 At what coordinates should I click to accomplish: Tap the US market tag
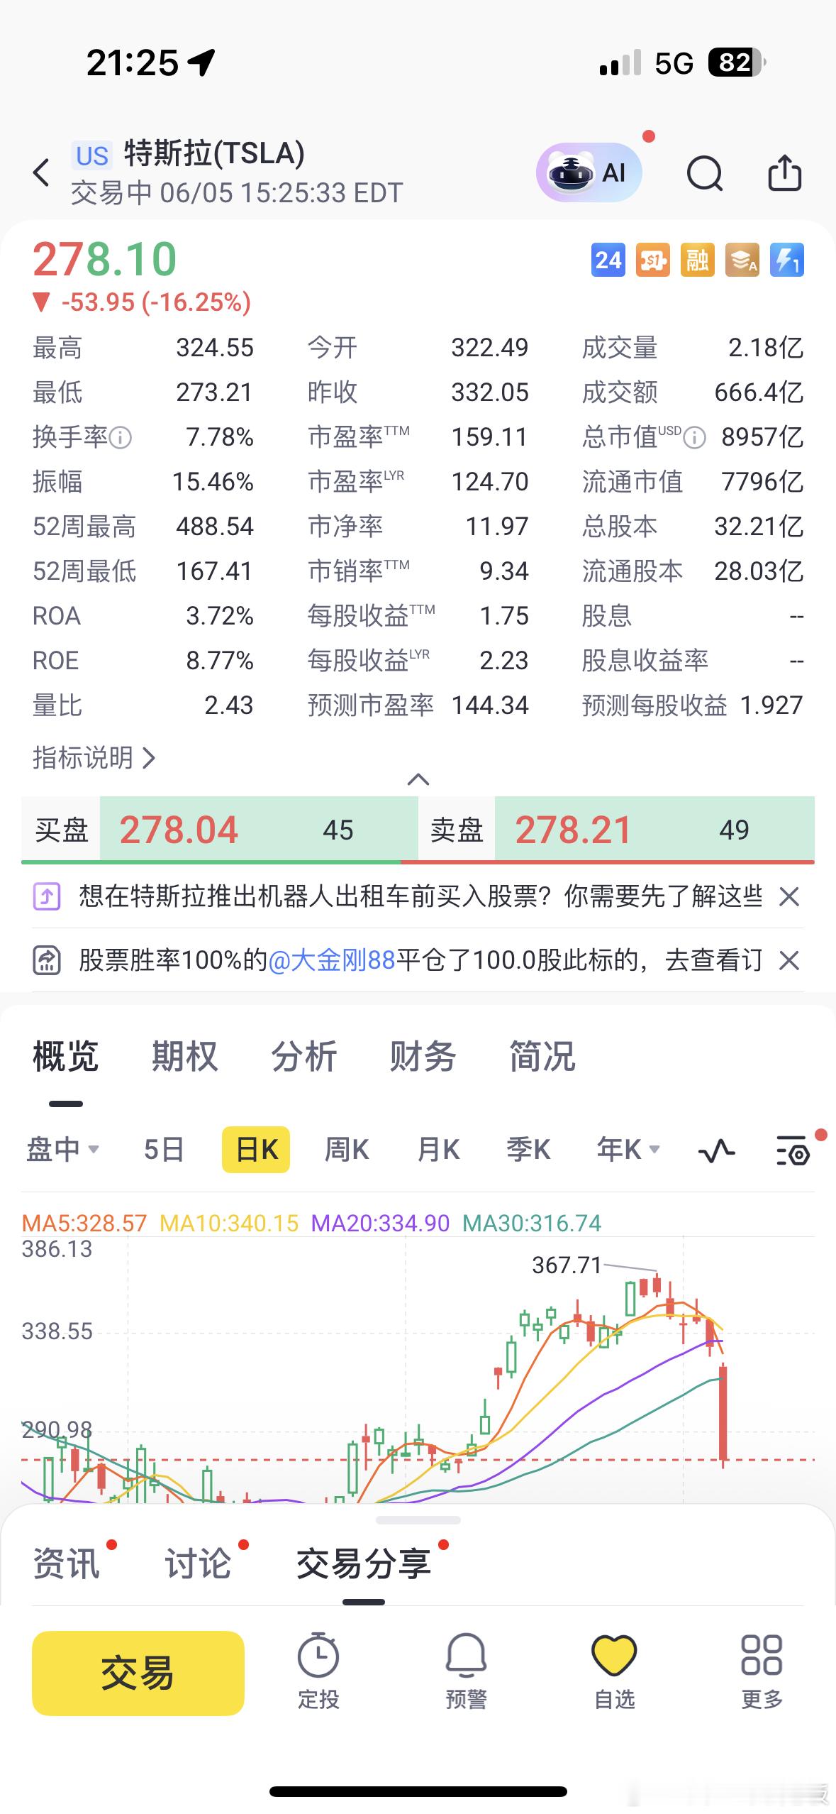pyautogui.click(x=92, y=155)
